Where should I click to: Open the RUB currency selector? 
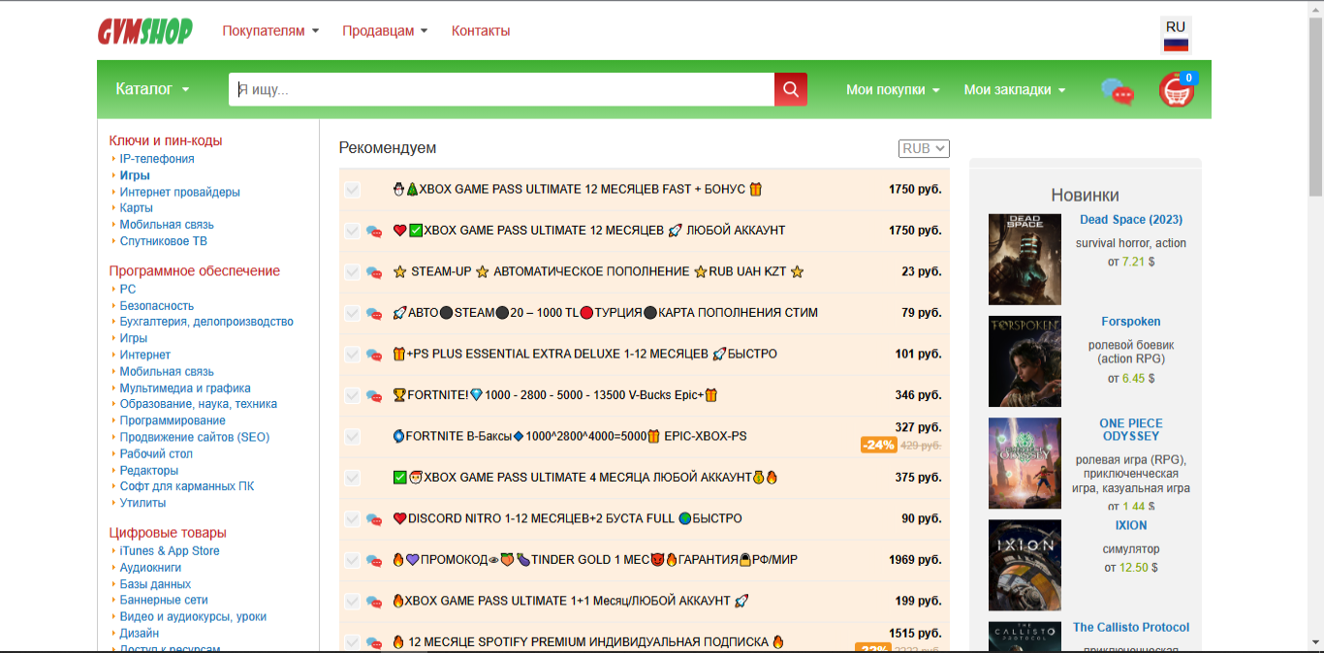point(924,148)
